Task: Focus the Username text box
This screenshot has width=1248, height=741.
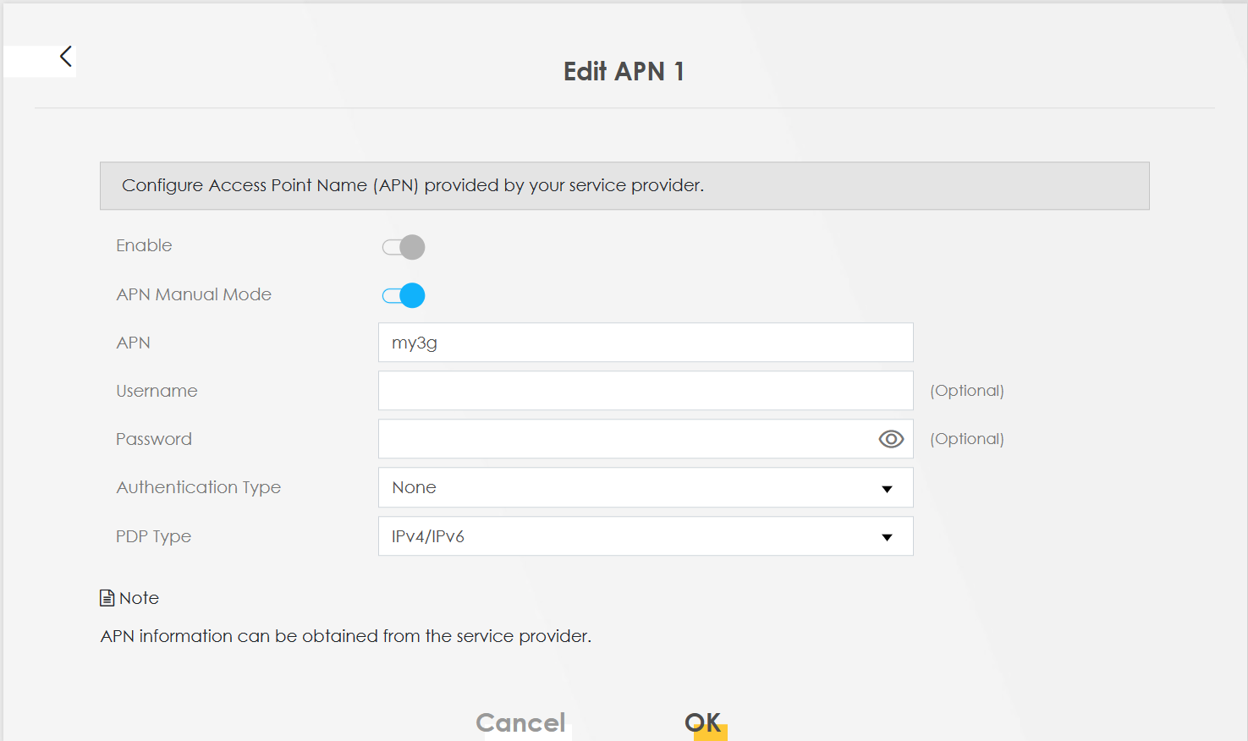Action: (x=645, y=391)
